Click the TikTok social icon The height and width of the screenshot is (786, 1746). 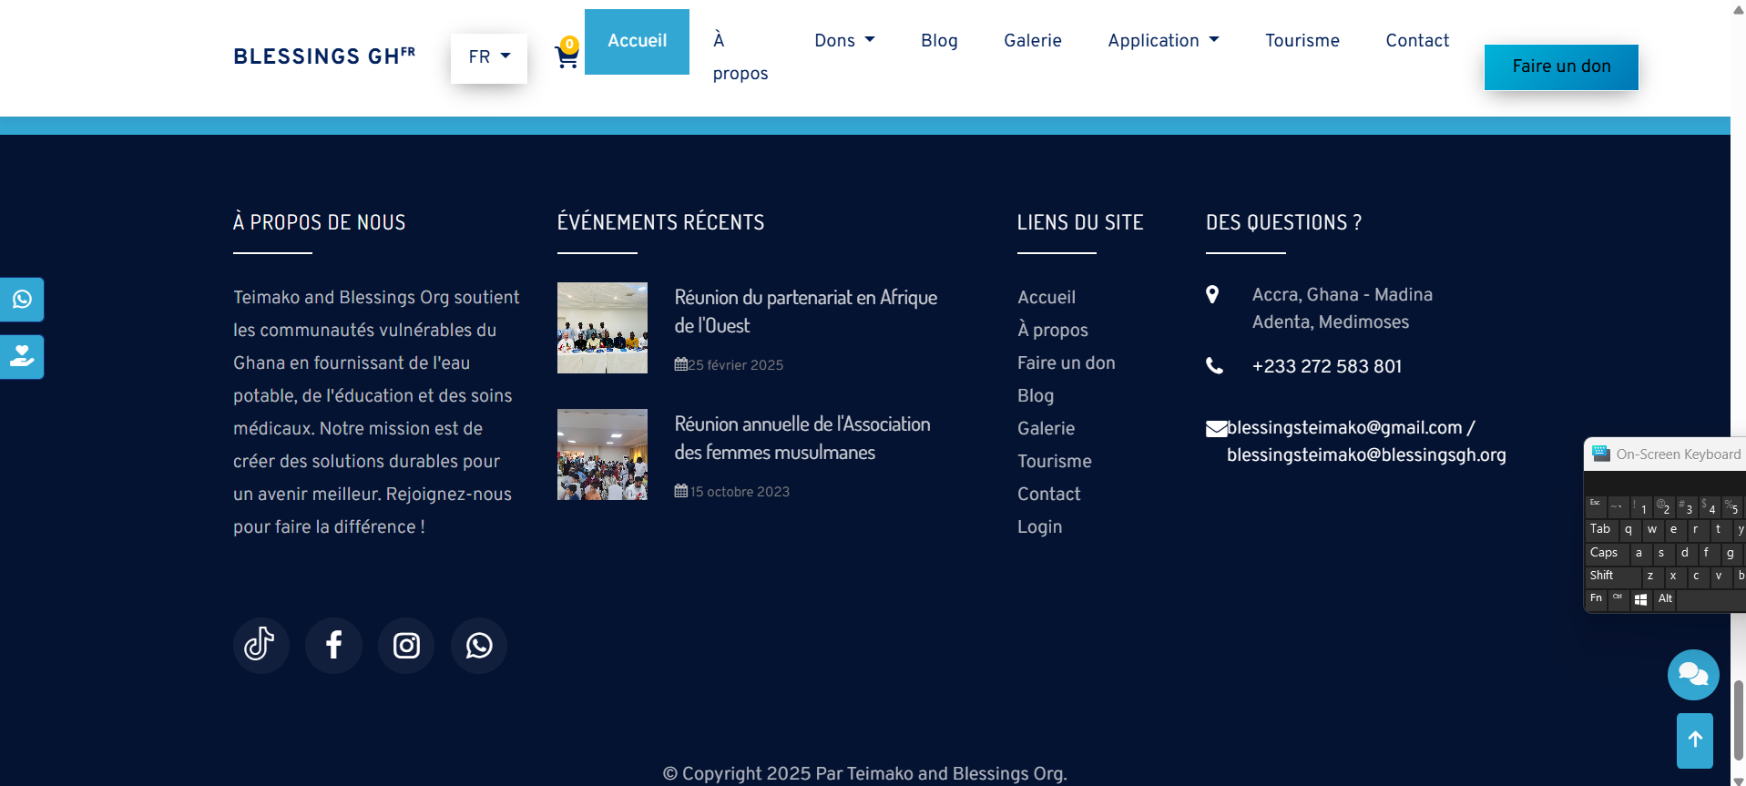[260, 645]
